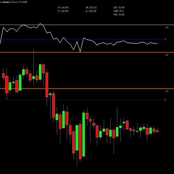The height and width of the screenshot is (174, 174).
Task: Click the axis label 29 near the top orange line
Action: (167, 27)
